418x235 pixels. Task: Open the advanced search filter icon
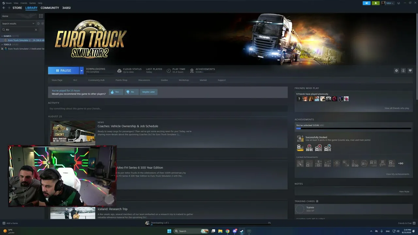(41, 30)
